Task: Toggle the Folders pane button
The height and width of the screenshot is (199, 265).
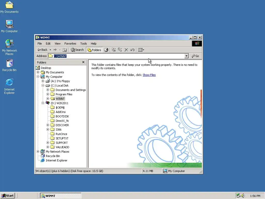Action: click(94, 50)
